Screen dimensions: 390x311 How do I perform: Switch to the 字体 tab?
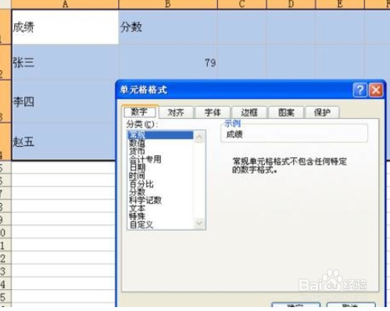[213, 113]
